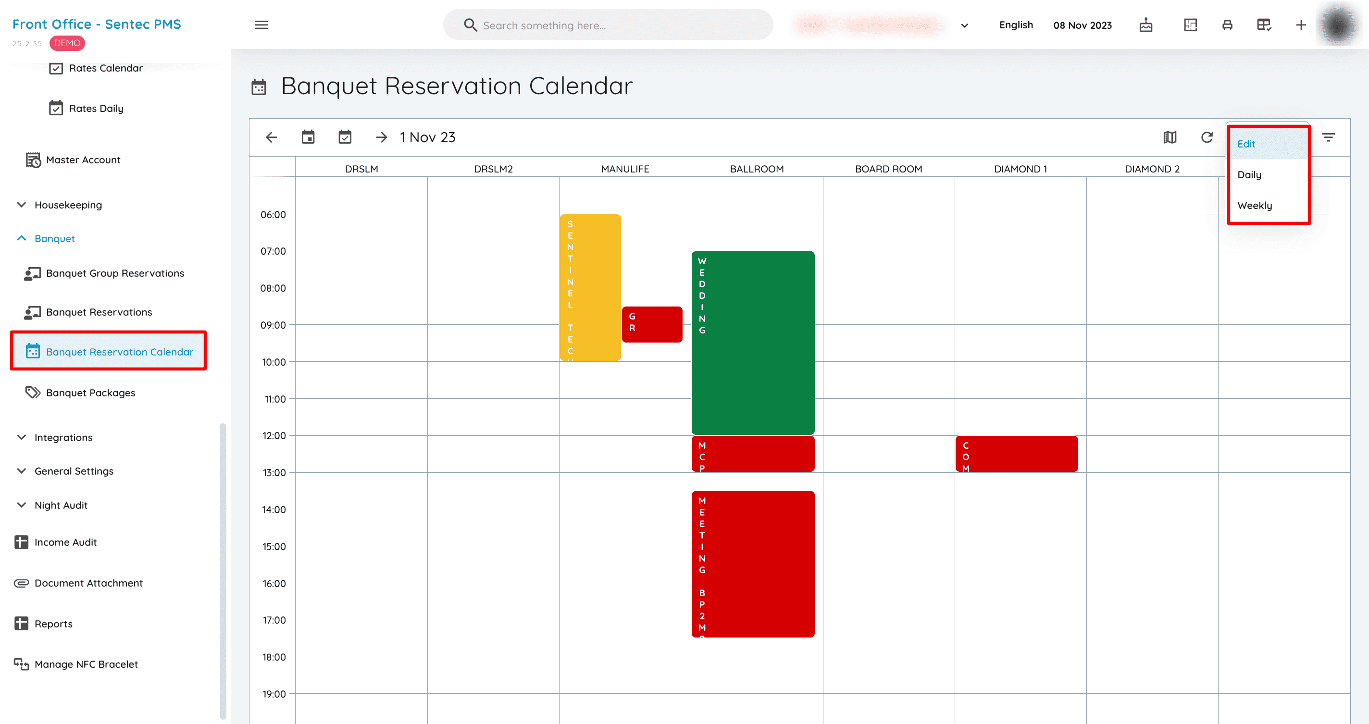Go to previous day with back arrow

coord(271,137)
